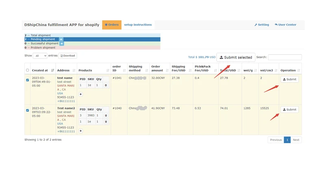
Task: Click the Submit selected button
Action: [236, 57]
